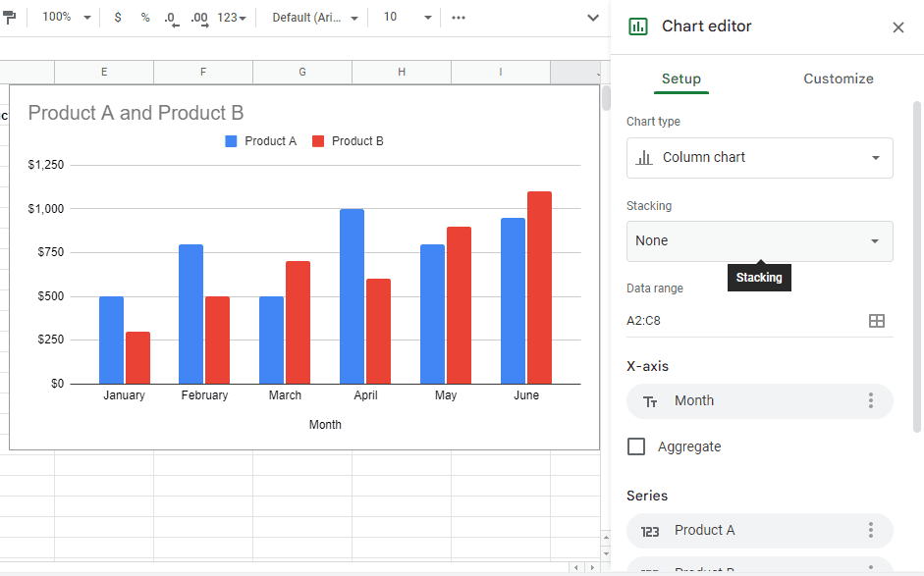Click the three-dot more toolbar options
The width and height of the screenshot is (924, 576).
coord(459,18)
